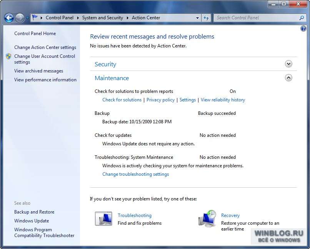
Task: Open Help via the question mark icon
Action: (303, 29)
